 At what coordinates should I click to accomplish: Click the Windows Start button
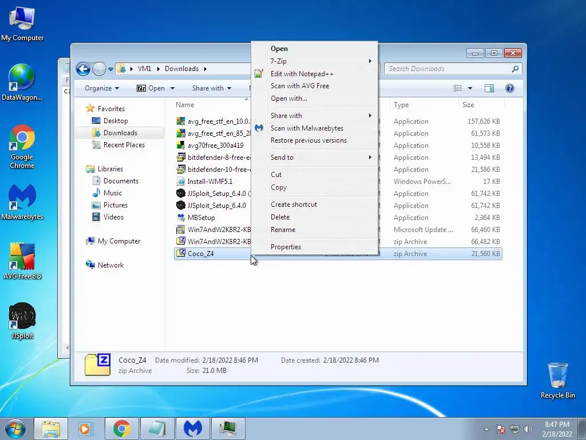tap(15, 429)
